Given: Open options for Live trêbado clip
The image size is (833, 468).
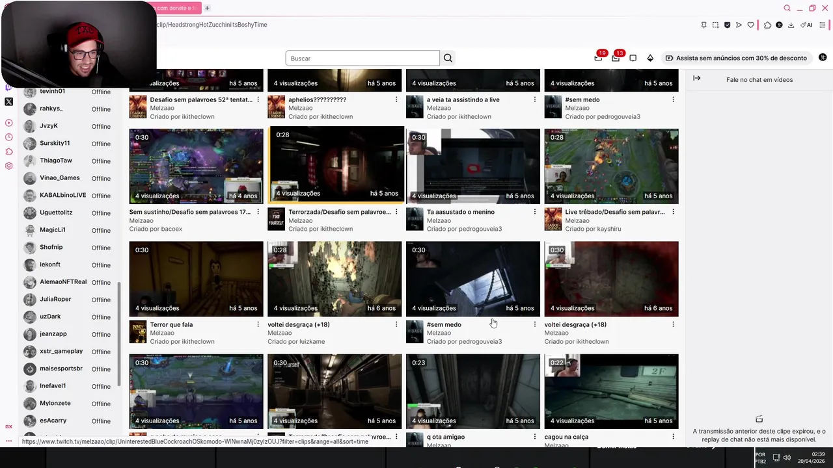Looking at the screenshot, I should click(673, 212).
